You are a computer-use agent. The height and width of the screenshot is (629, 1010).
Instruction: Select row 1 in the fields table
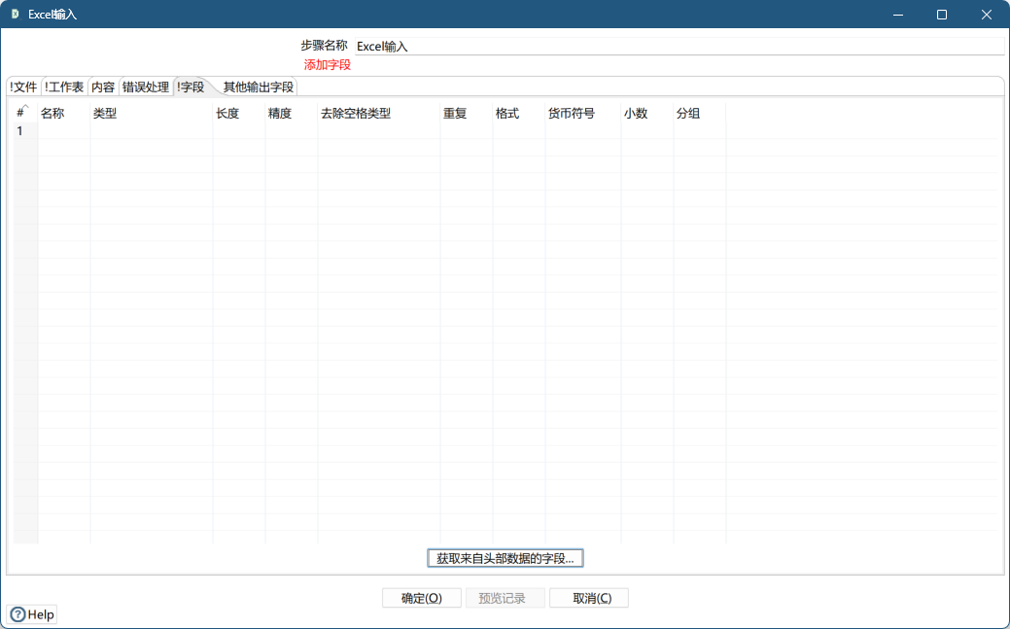click(x=20, y=130)
